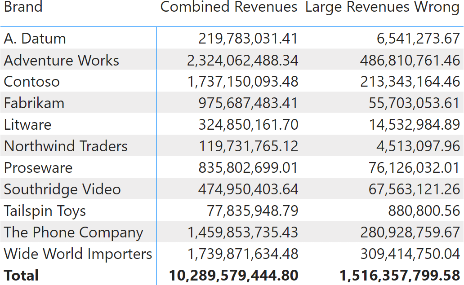
Task: Select The Phone Company brand cell
Action: [73, 233]
